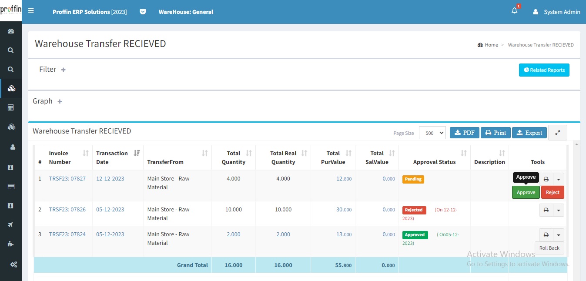Toggle the hamburger menu icon

[x=31, y=10]
